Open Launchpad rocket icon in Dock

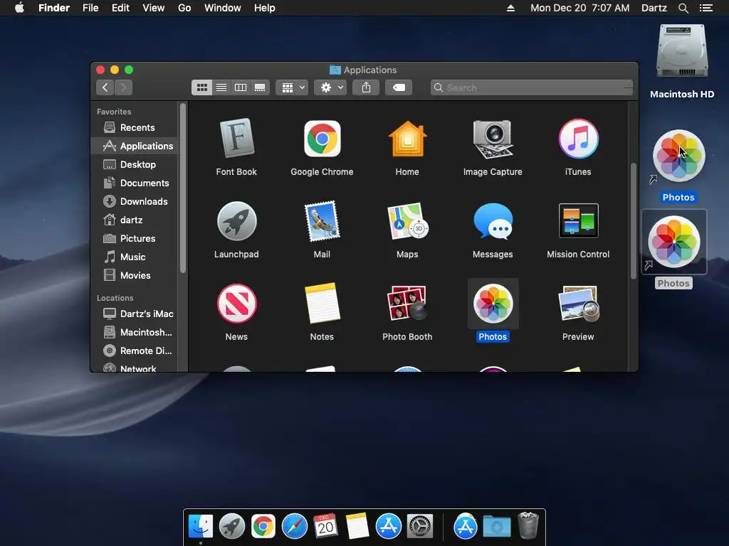pos(232,527)
